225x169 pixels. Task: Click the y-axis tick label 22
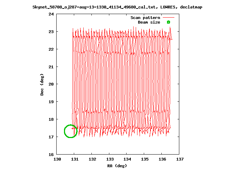point(51,49)
